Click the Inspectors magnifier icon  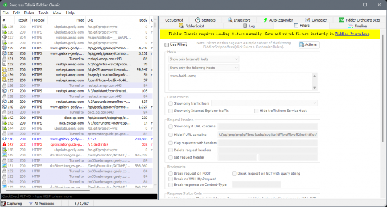(230, 20)
